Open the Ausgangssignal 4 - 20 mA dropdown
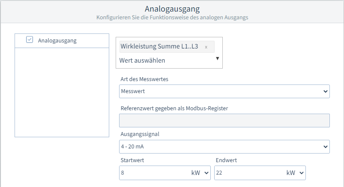The image size is (344, 187). tap(224, 147)
